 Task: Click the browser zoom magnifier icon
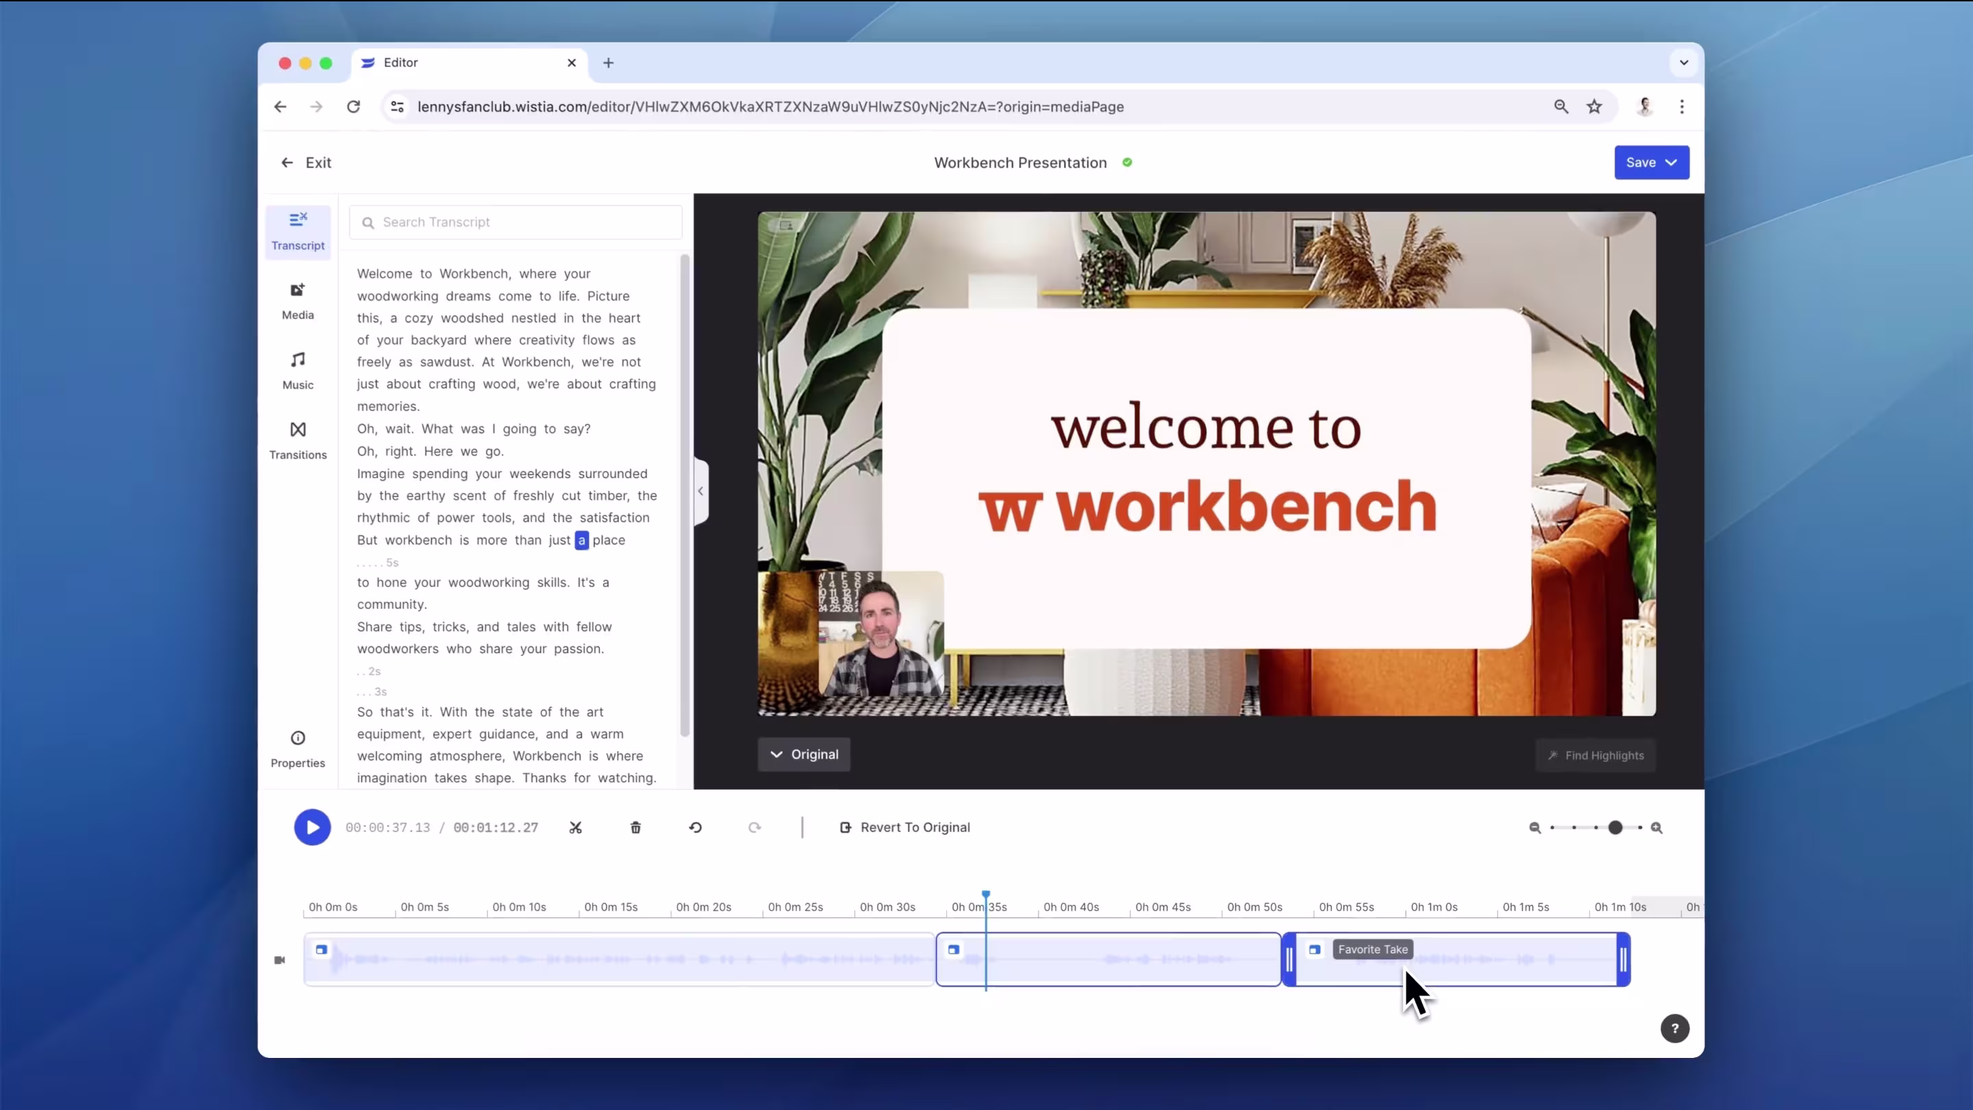pos(1561,106)
